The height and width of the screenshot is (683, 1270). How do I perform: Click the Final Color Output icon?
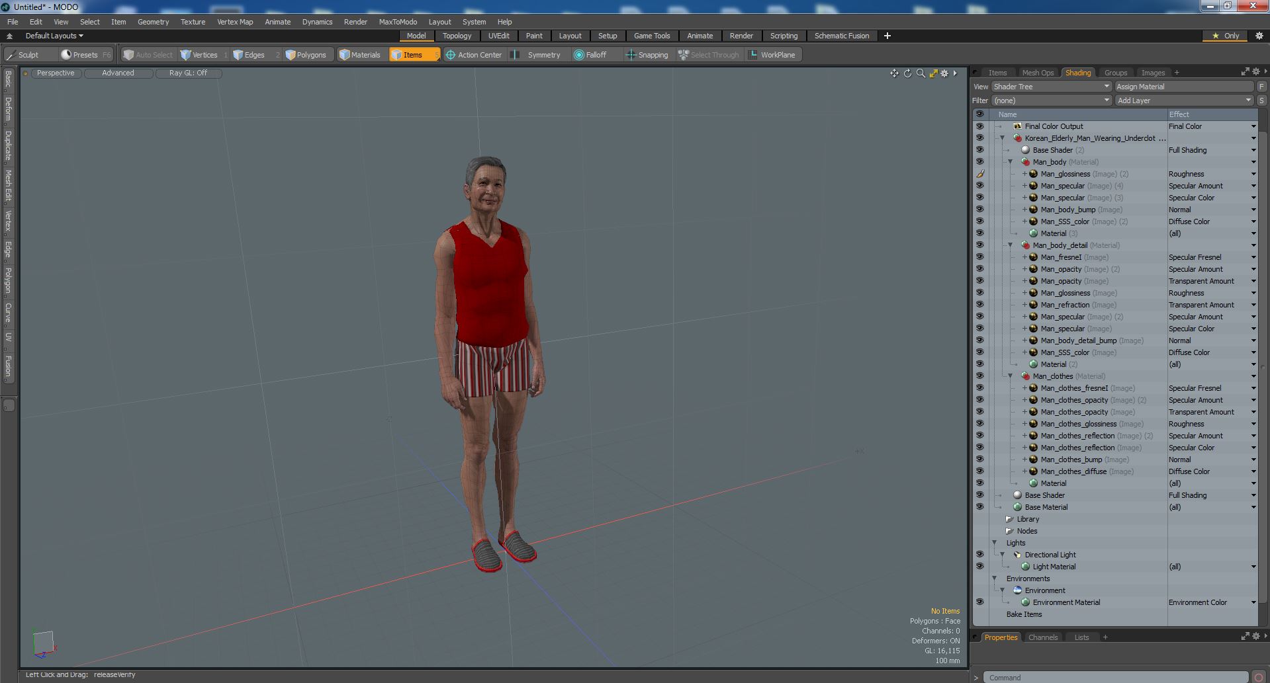tap(1017, 126)
